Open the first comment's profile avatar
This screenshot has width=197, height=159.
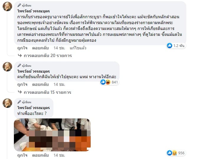tap(7, 6)
